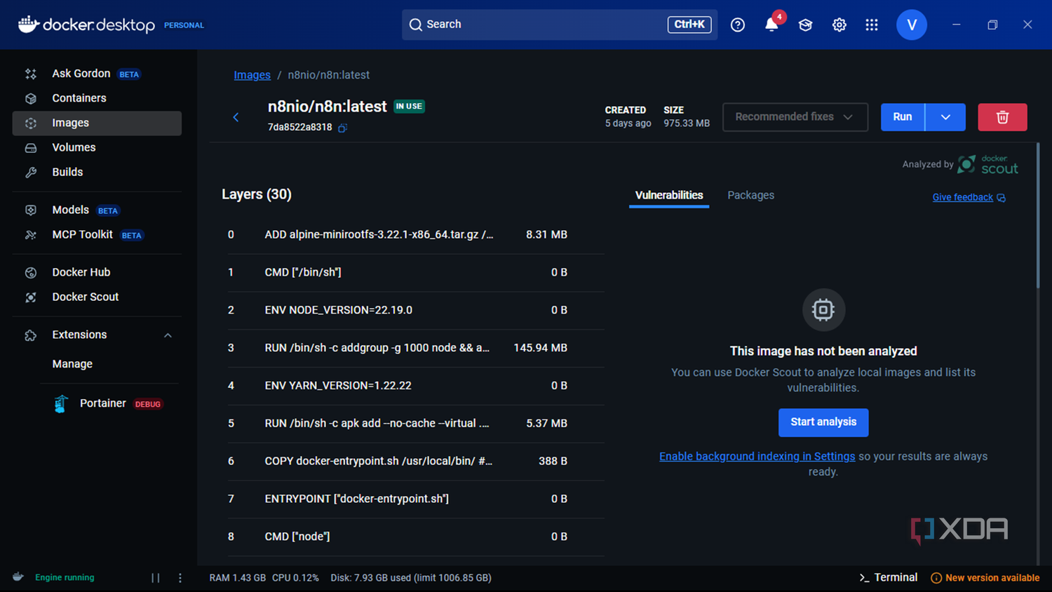Screen dimensions: 1052x592
Task: Open Models in the sidebar
Action: point(97,210)
